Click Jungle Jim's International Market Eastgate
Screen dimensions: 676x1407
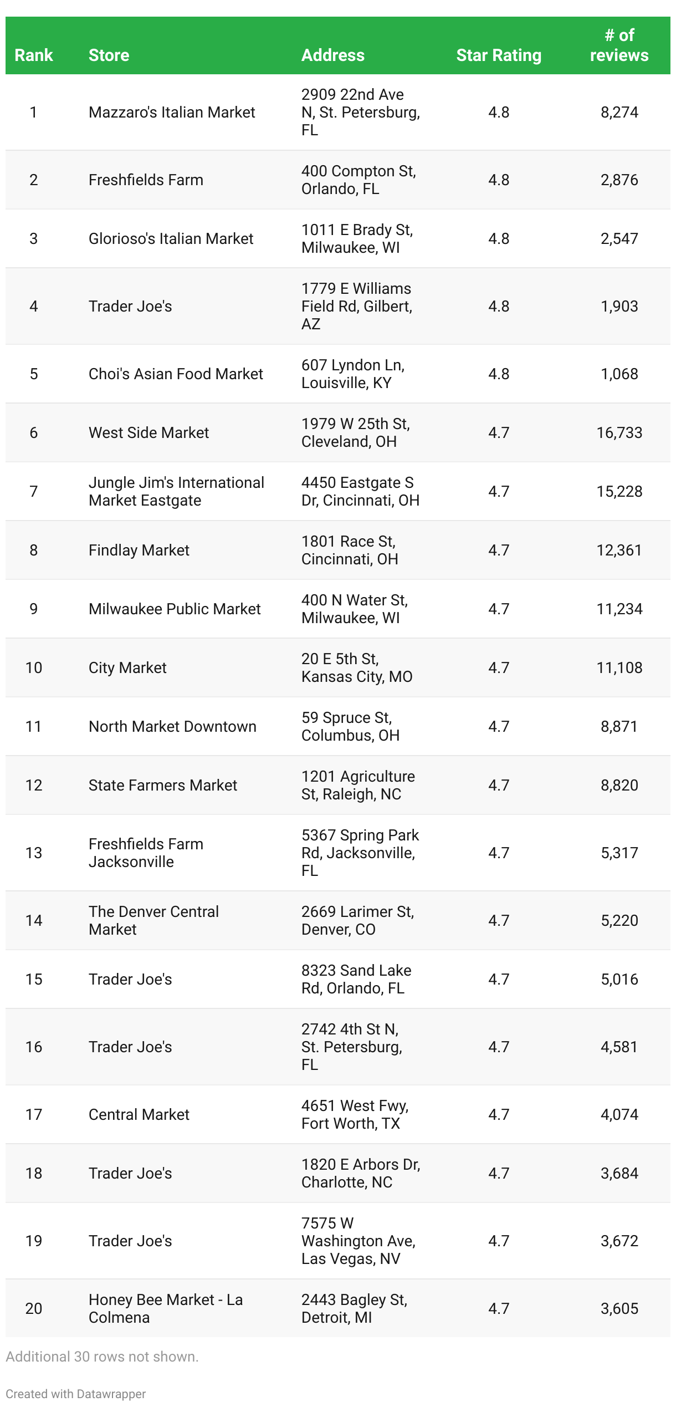pyautogui.click(x=176, y=491)
